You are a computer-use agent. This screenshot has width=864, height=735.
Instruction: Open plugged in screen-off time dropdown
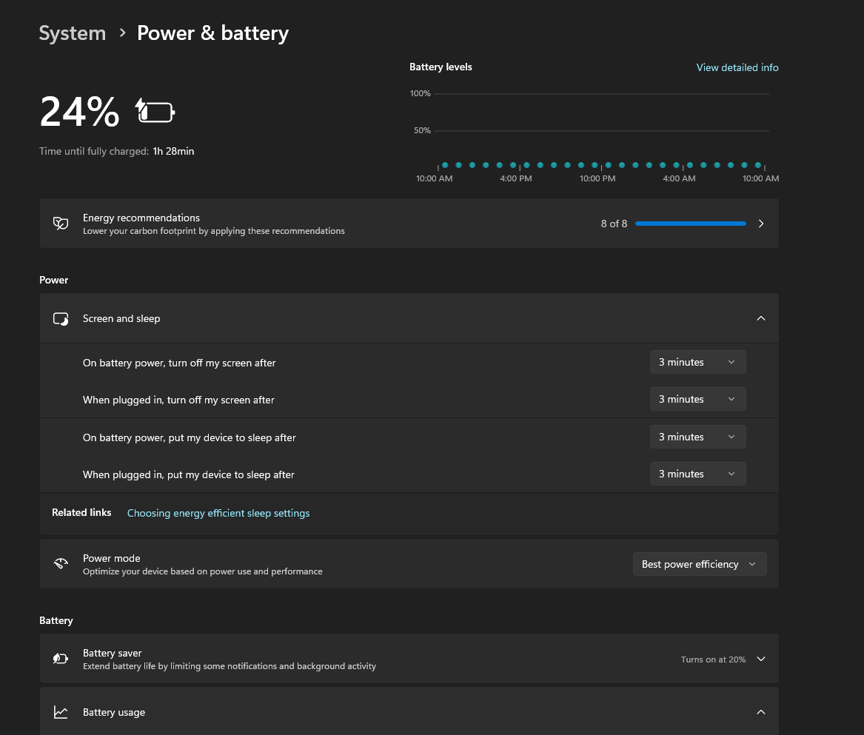click(x=697, y=399)
